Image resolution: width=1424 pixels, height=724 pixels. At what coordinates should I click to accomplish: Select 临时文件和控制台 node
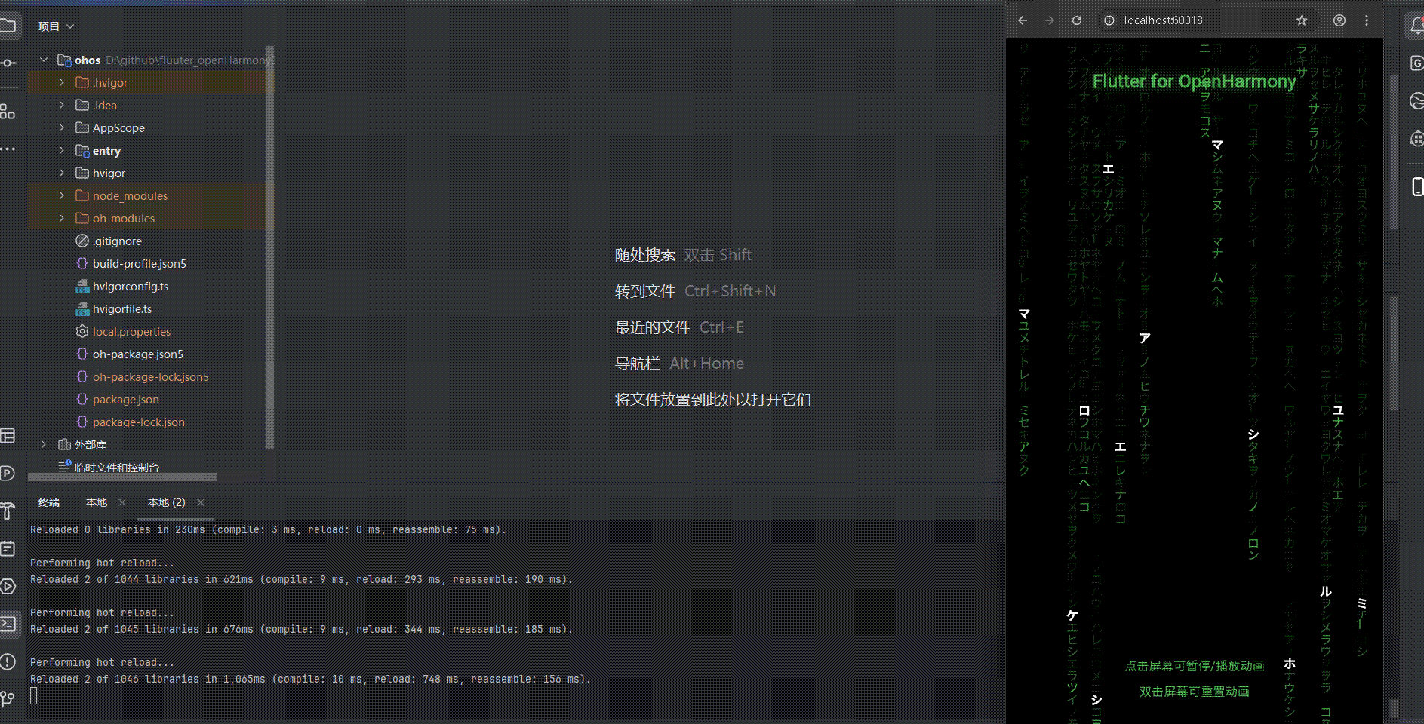(117, 467)
